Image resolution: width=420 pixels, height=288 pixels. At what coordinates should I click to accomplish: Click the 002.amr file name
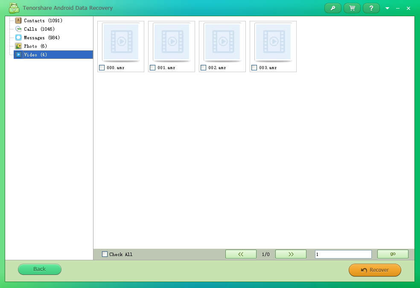click(x=217, y=68)
